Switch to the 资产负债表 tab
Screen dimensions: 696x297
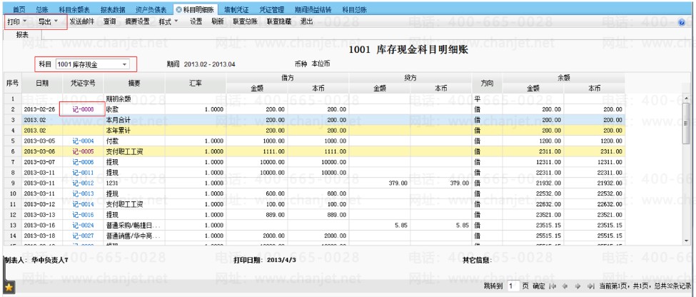coord(151,9)
